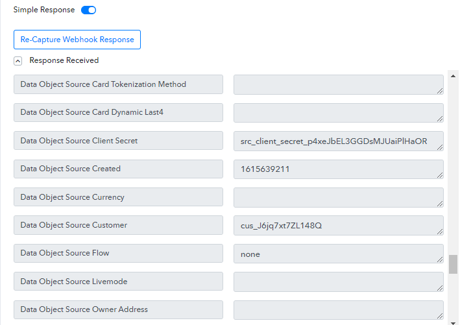The height and width of the screenshot is (325, 471).
Task: Select Data Object Source Client Secret label
Action: pos(118,141)
